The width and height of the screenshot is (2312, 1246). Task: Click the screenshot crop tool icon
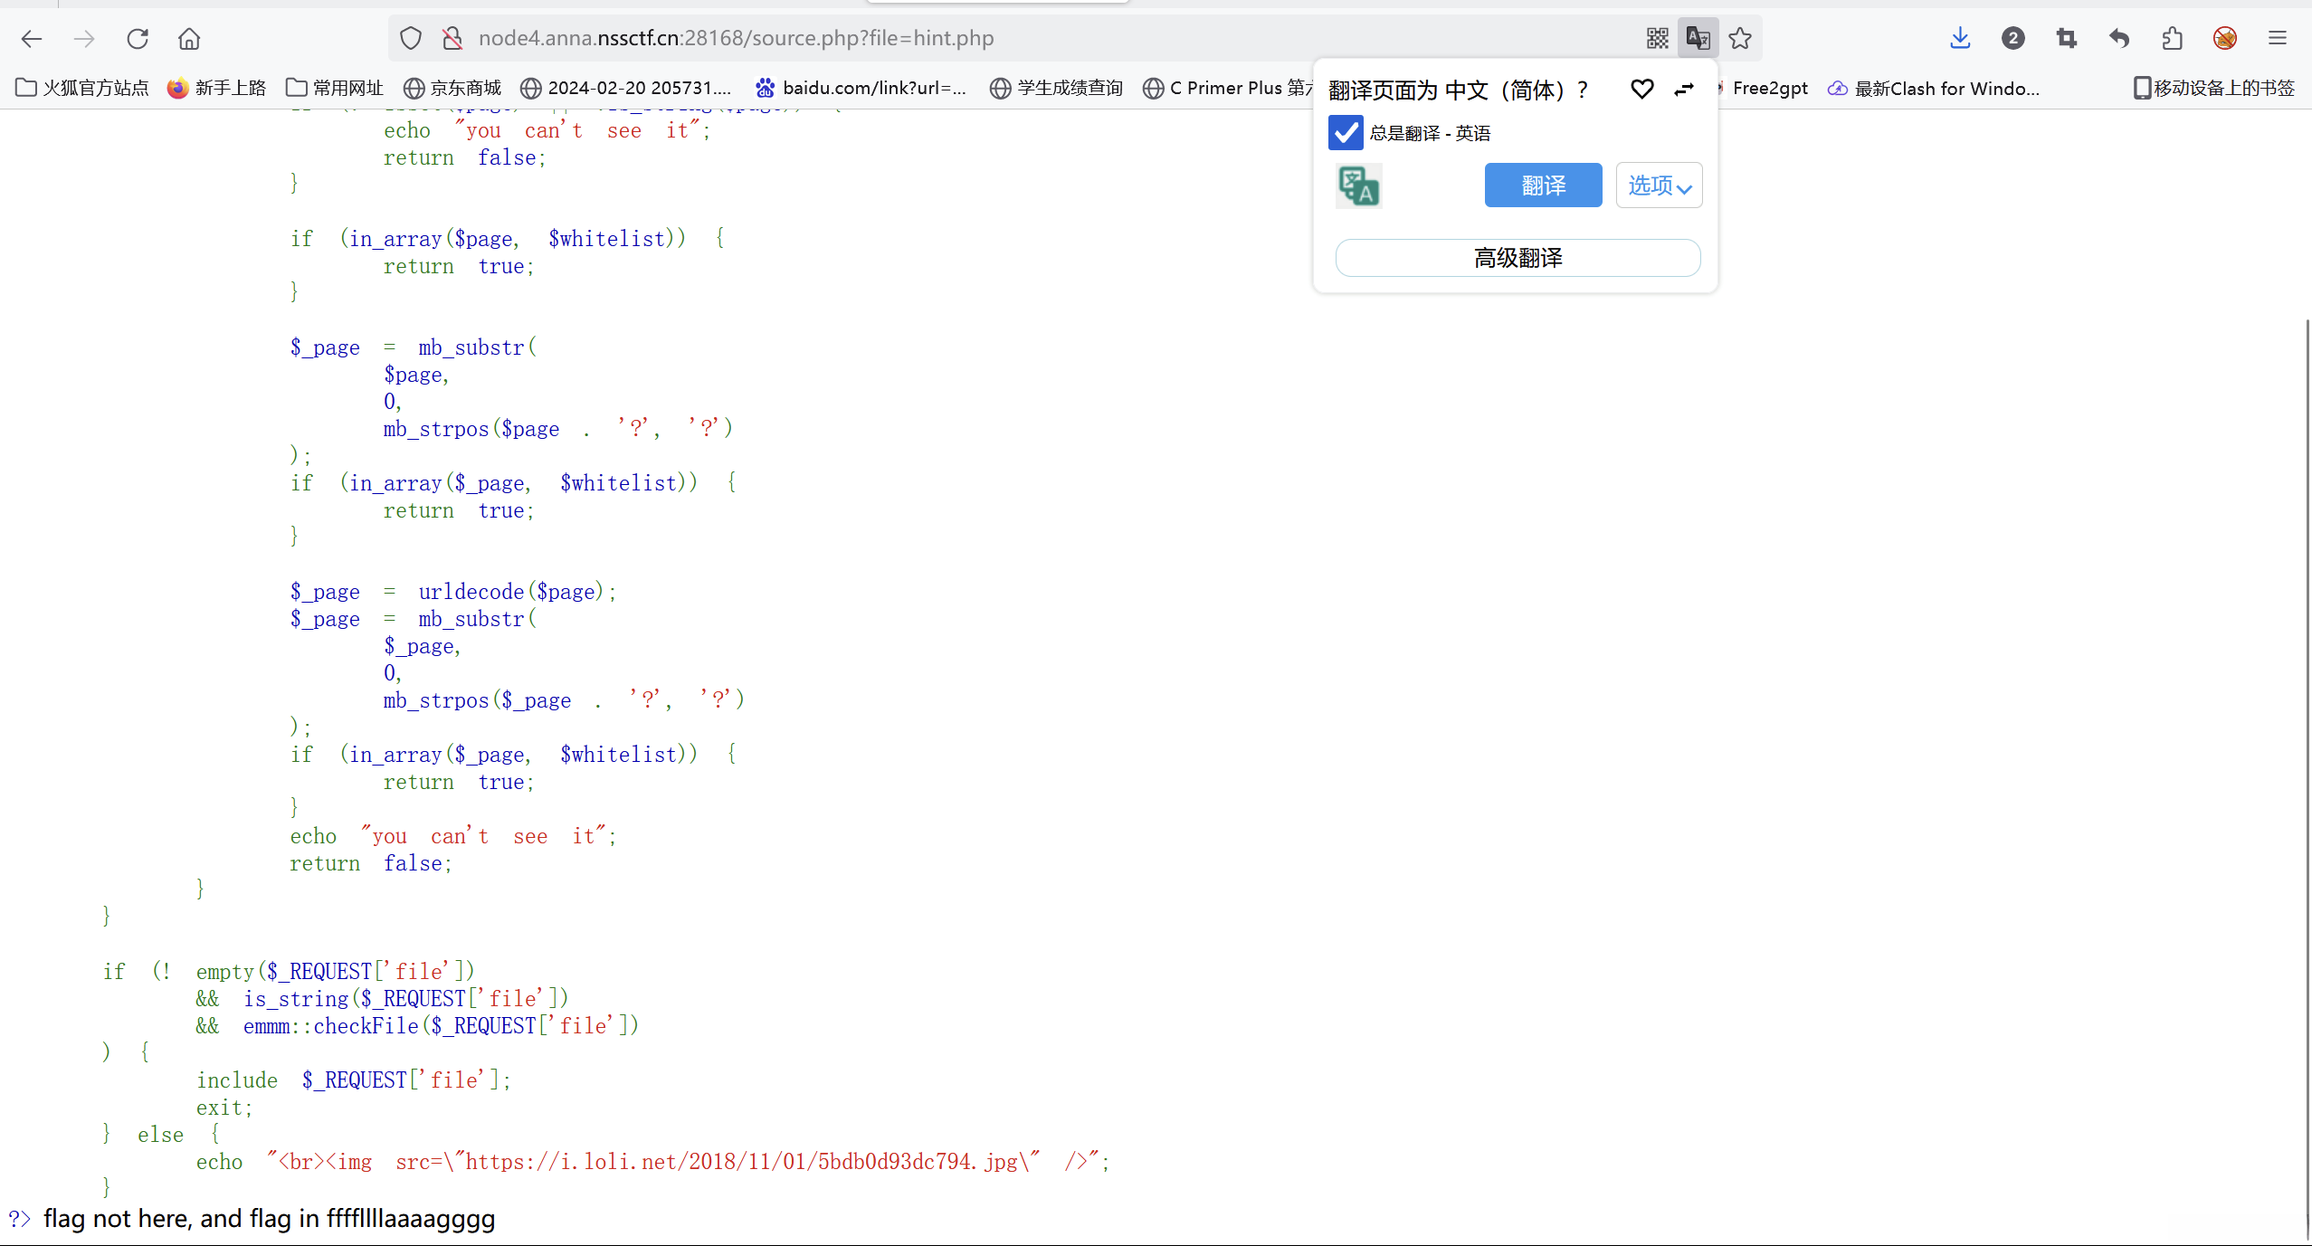[x=2066, y=38]
